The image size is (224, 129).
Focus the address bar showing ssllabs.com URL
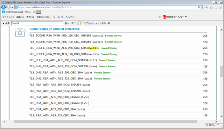pyautogui.click(x=106, y=7)
